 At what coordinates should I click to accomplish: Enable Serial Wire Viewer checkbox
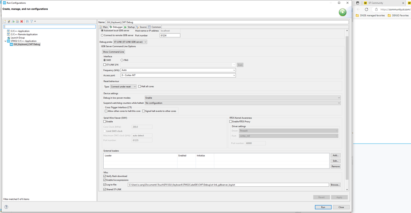pos(104,122)
